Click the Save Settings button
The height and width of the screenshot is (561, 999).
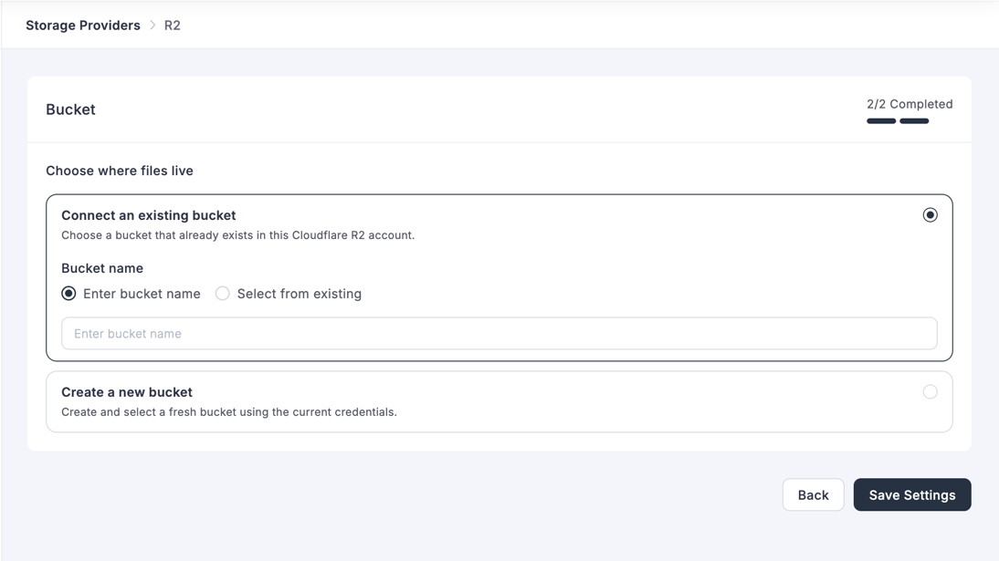tap(911, 494)
